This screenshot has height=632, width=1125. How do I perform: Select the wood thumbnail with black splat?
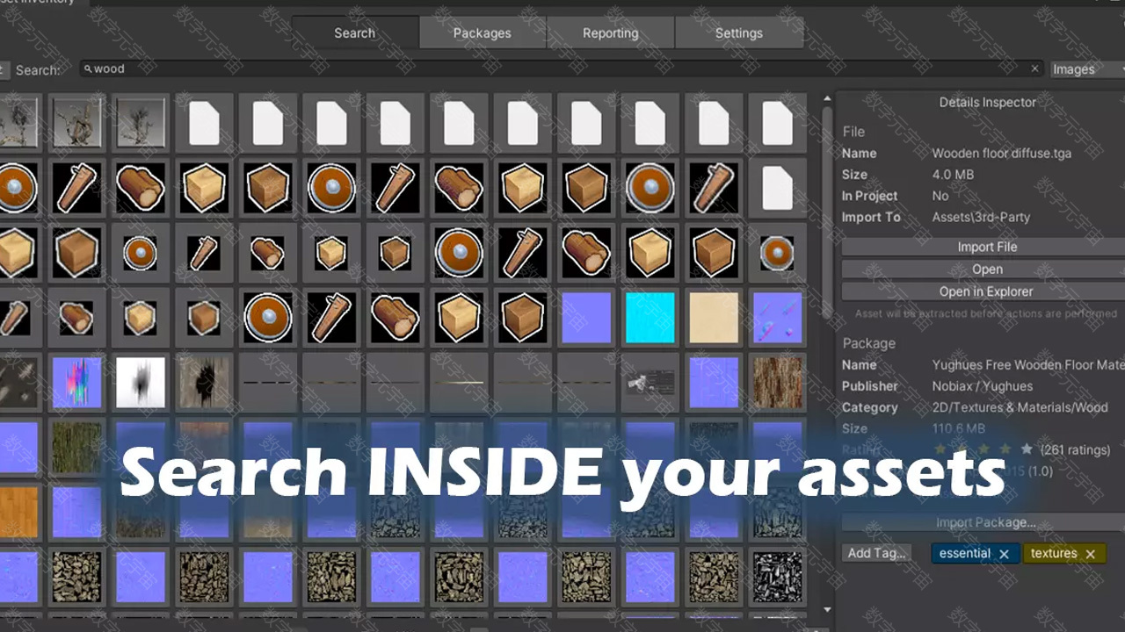[204, 382]
